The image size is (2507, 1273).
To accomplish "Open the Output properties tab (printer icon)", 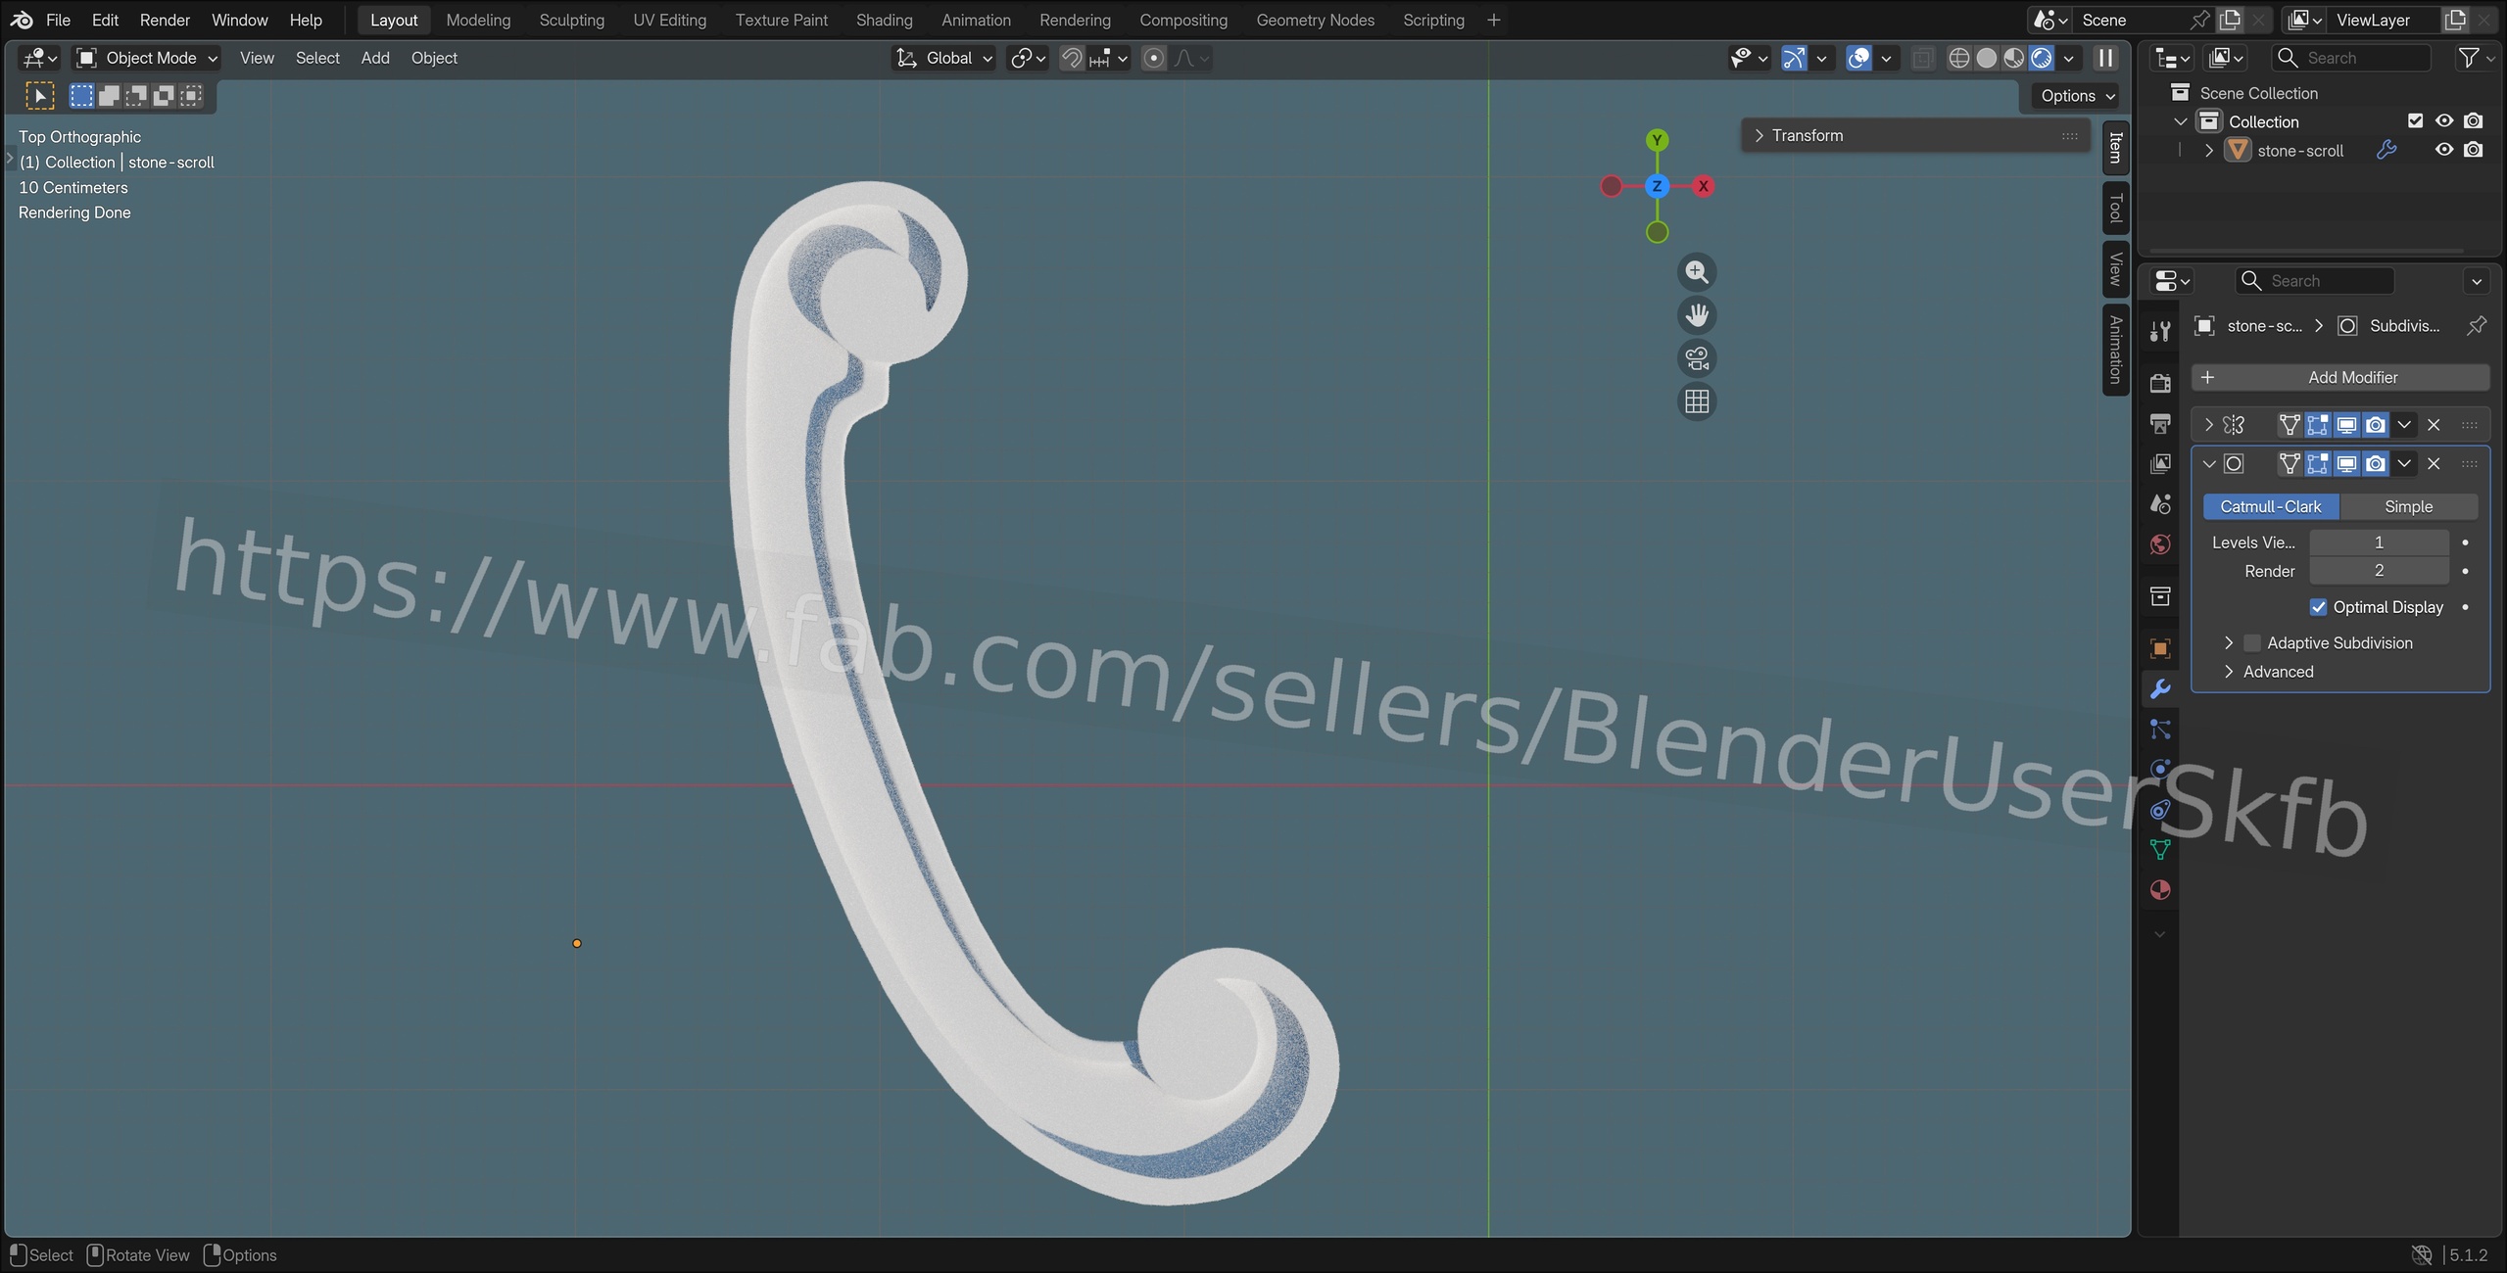I will pos(2160,423).
